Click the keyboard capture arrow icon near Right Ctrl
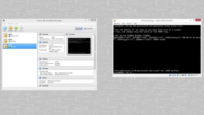Viewport: 204px width, 115px height. 191,75
